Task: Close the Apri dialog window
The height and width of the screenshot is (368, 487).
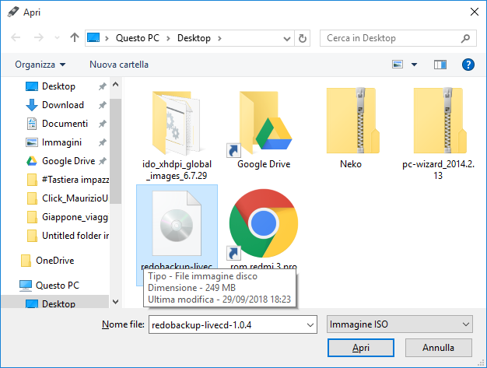Action: coord(475,12)
